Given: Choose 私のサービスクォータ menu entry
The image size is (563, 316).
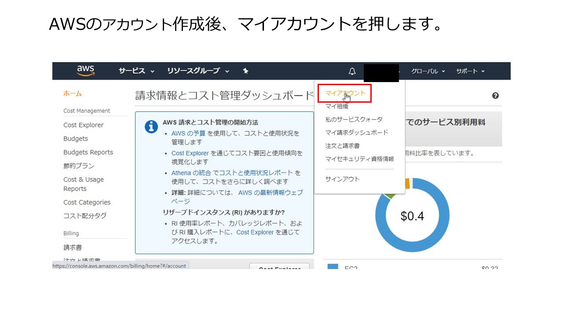Looking at the screenshot, I should coord(354,119).
